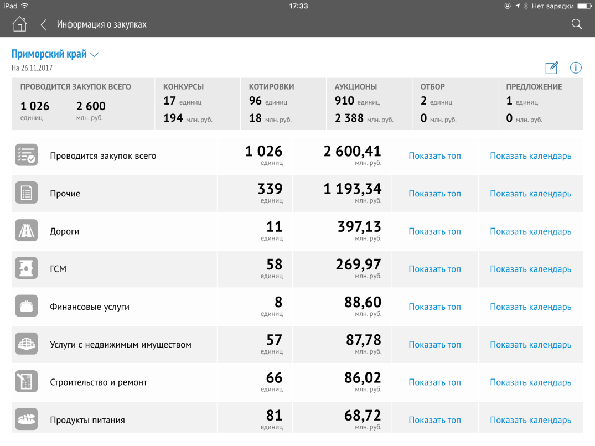Open the Услуги с недвижимым имуществом row
This screenshot has height=446, width=595.
point(120,345)
